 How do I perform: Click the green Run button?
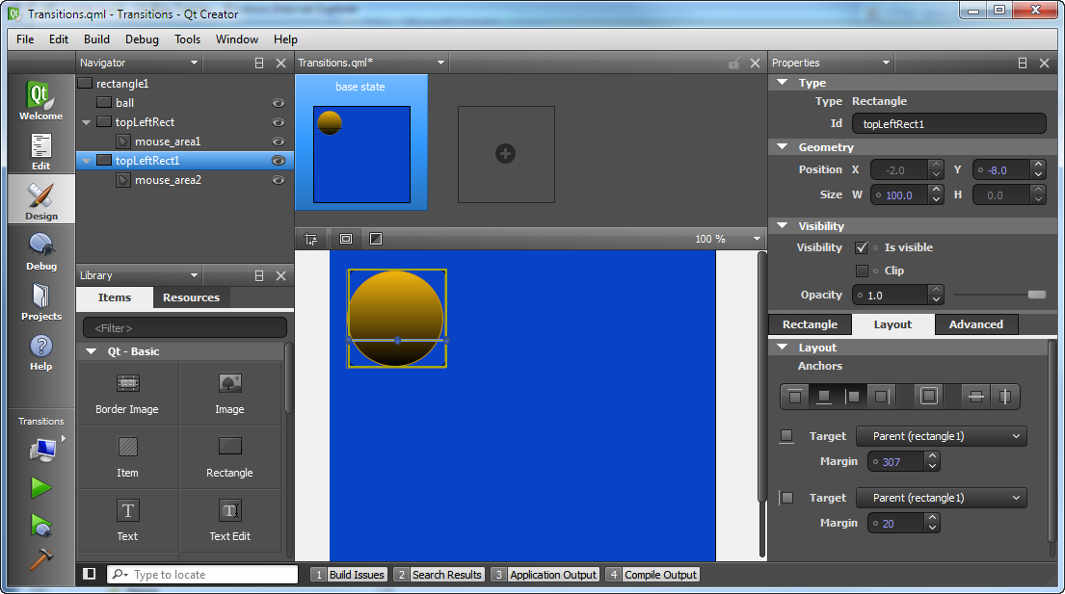(40, 488)
